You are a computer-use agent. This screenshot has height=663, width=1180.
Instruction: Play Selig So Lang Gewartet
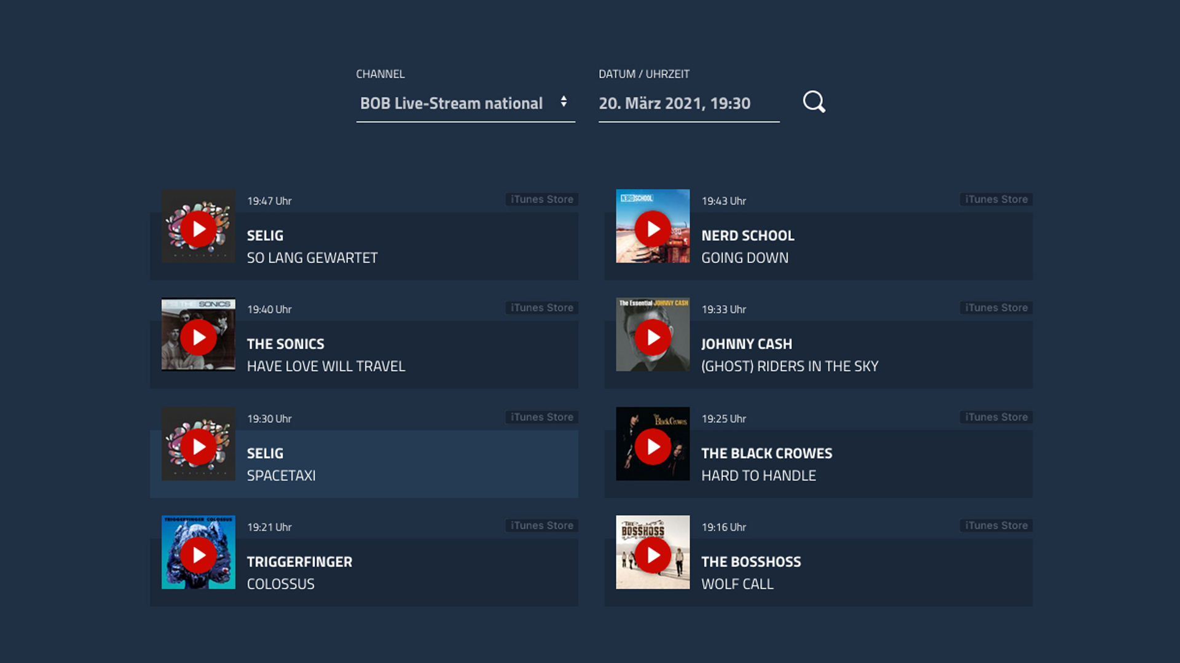tap(198, 229)
